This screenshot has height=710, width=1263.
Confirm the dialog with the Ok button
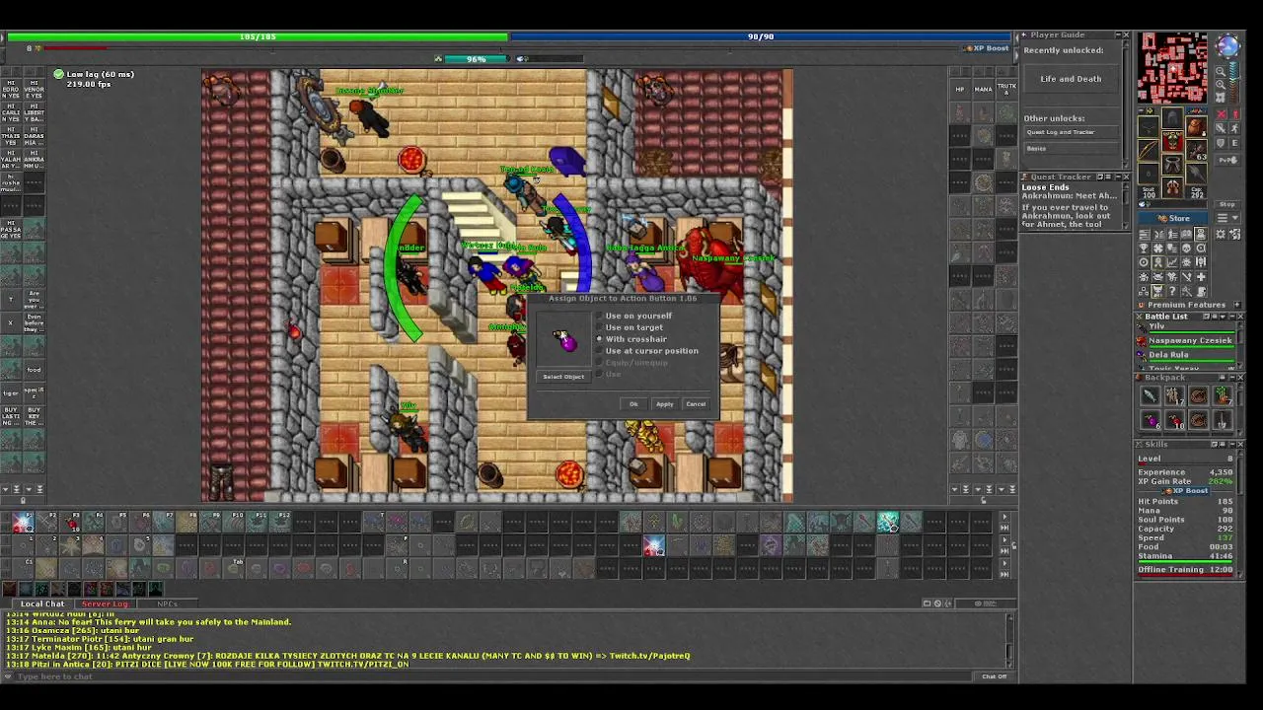click(633, 404)
